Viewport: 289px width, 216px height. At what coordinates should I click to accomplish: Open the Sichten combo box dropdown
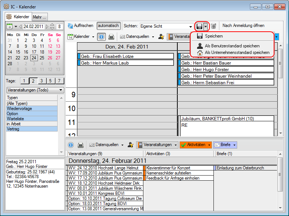(190, 26)
